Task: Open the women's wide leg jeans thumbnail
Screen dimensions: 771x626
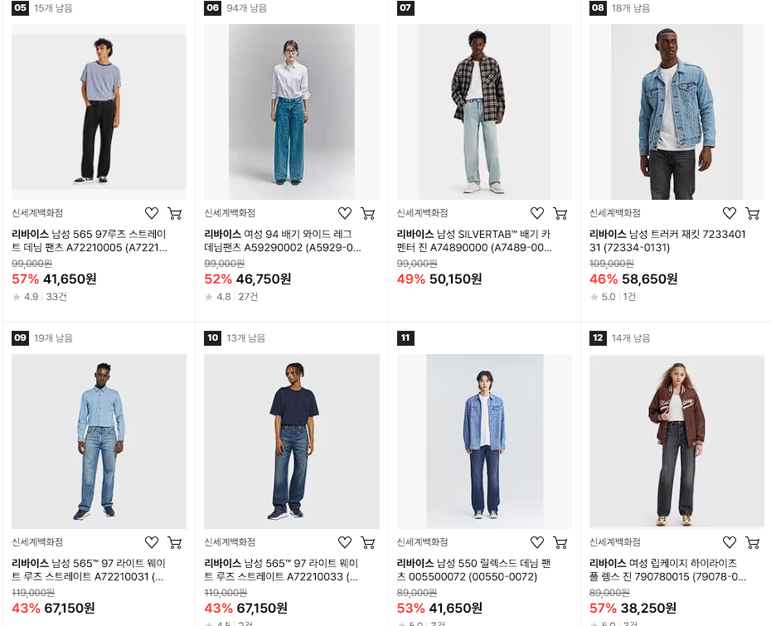Action: [292, 112]
